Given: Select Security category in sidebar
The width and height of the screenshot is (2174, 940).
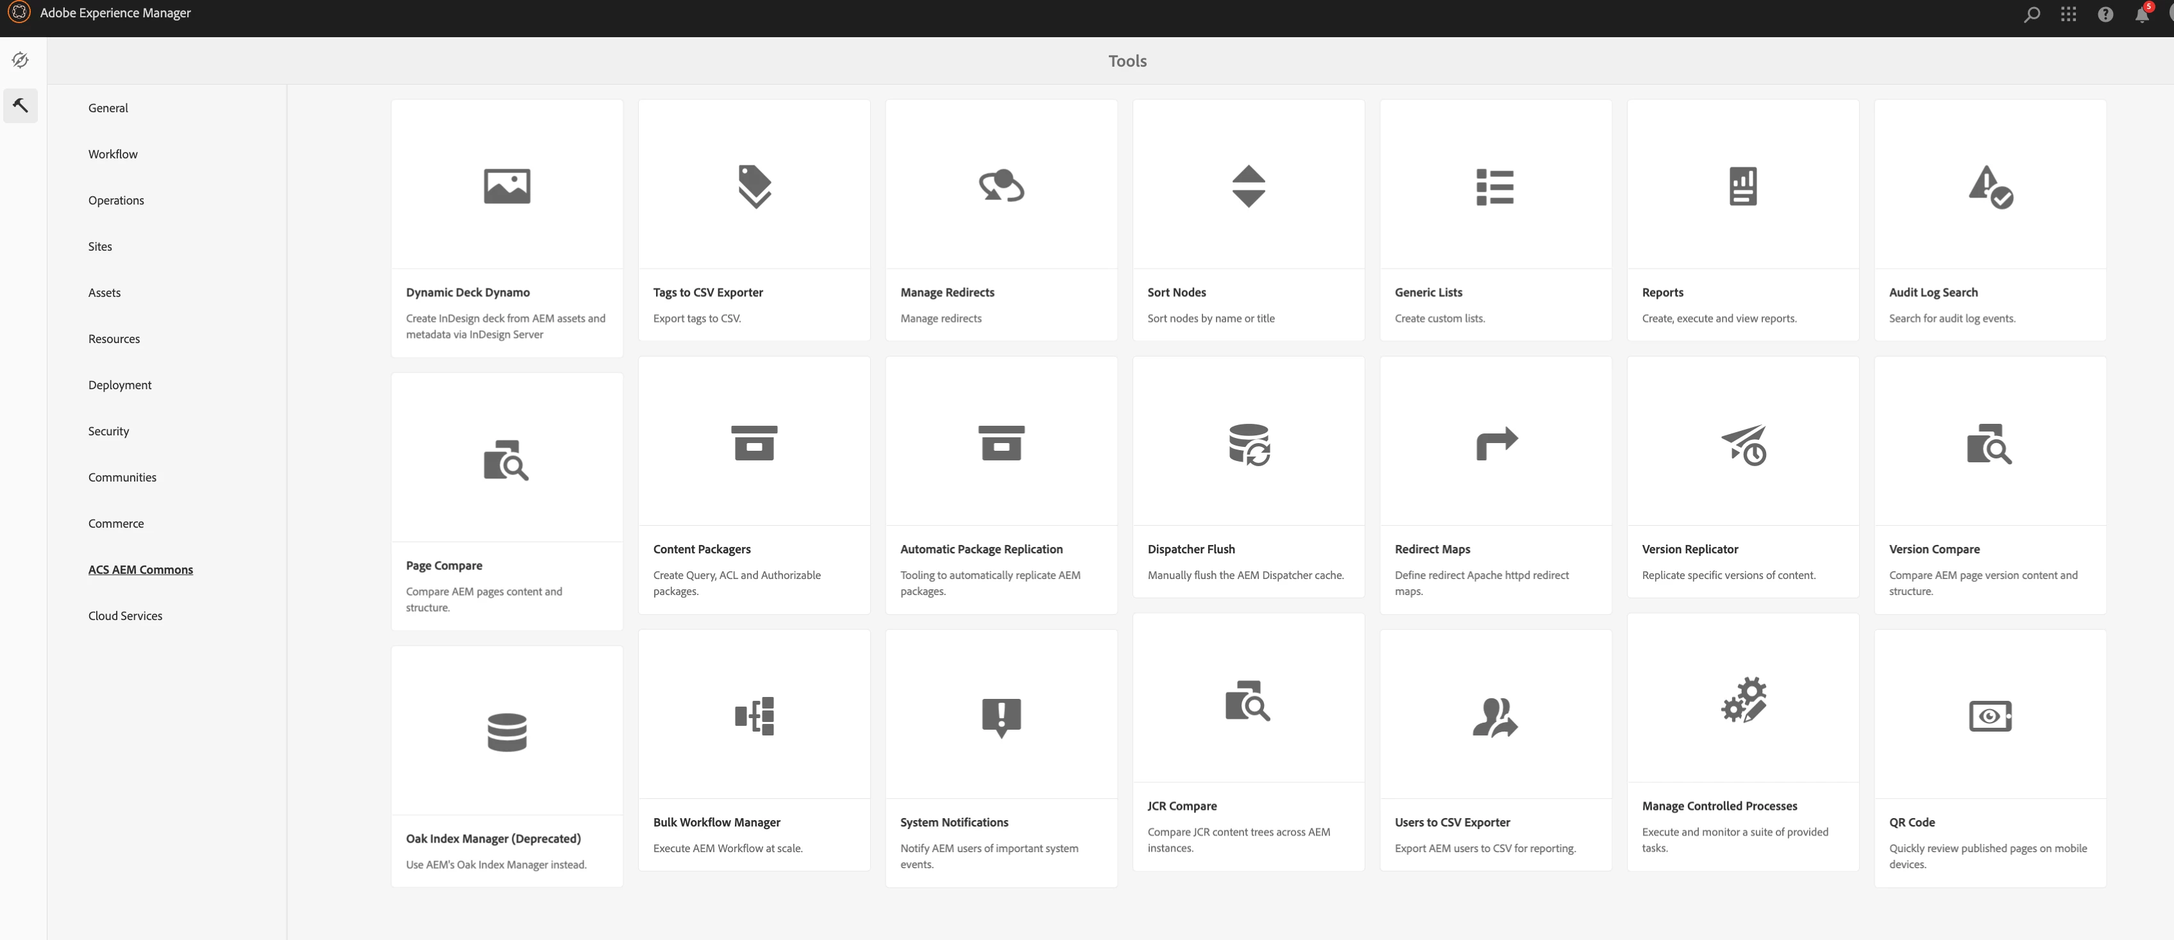Looking at the screenshot, I should click(x=109, y=431).
